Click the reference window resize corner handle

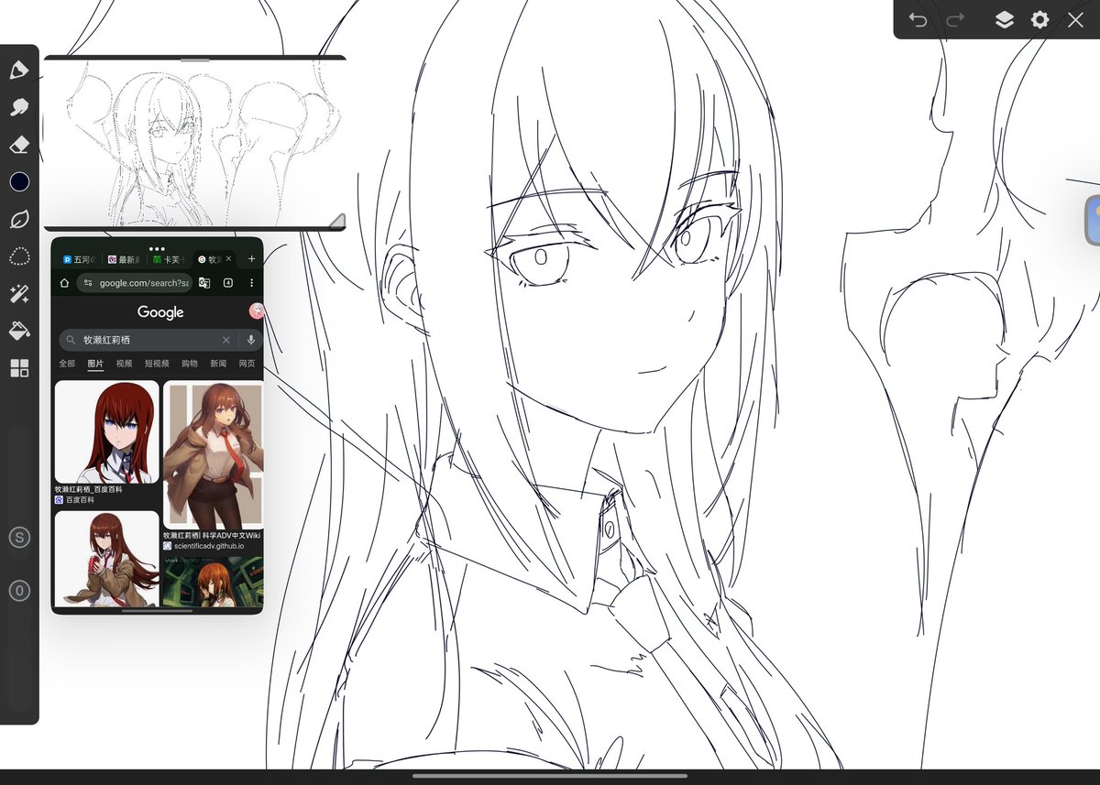pyautogui.click(x=336, y=221)
